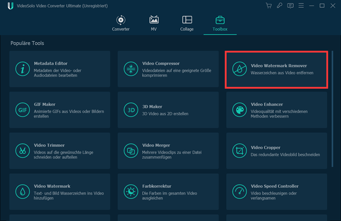Click the key registration icon
Screen dimensions: 341x221
(280, 6)
